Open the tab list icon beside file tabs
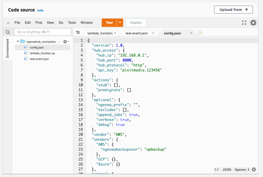Screen dimensions: 263x177 (78, 33)
